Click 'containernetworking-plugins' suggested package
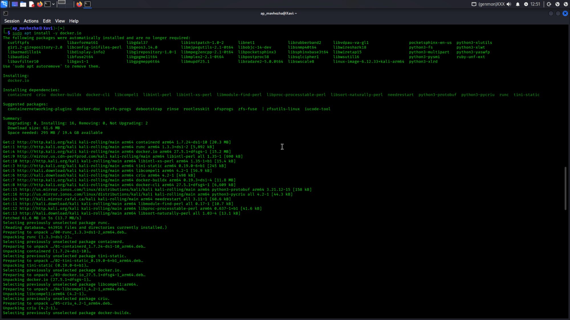This screenshot has height=320, width=570. click(40, 109)
